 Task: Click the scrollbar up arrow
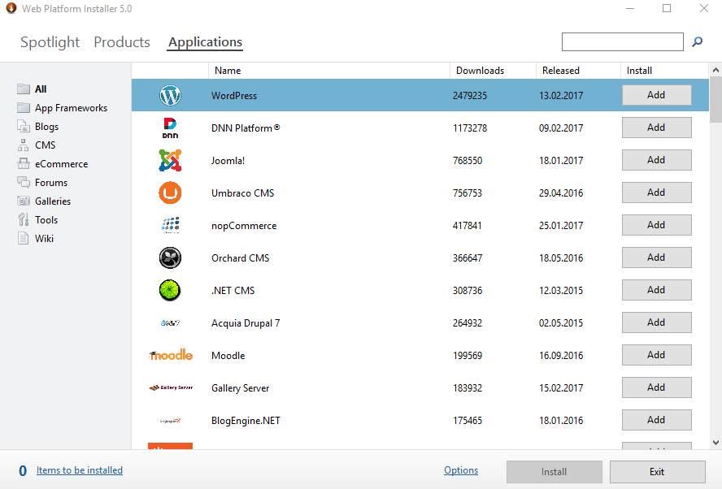coord(715,70)
